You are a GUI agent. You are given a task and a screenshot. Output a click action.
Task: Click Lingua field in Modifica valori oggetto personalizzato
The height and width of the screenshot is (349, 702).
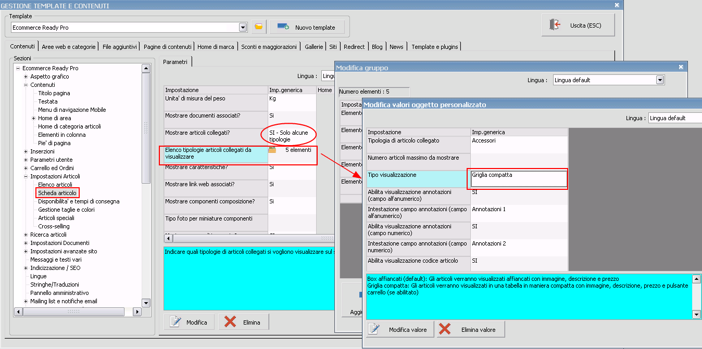[675, 118]
